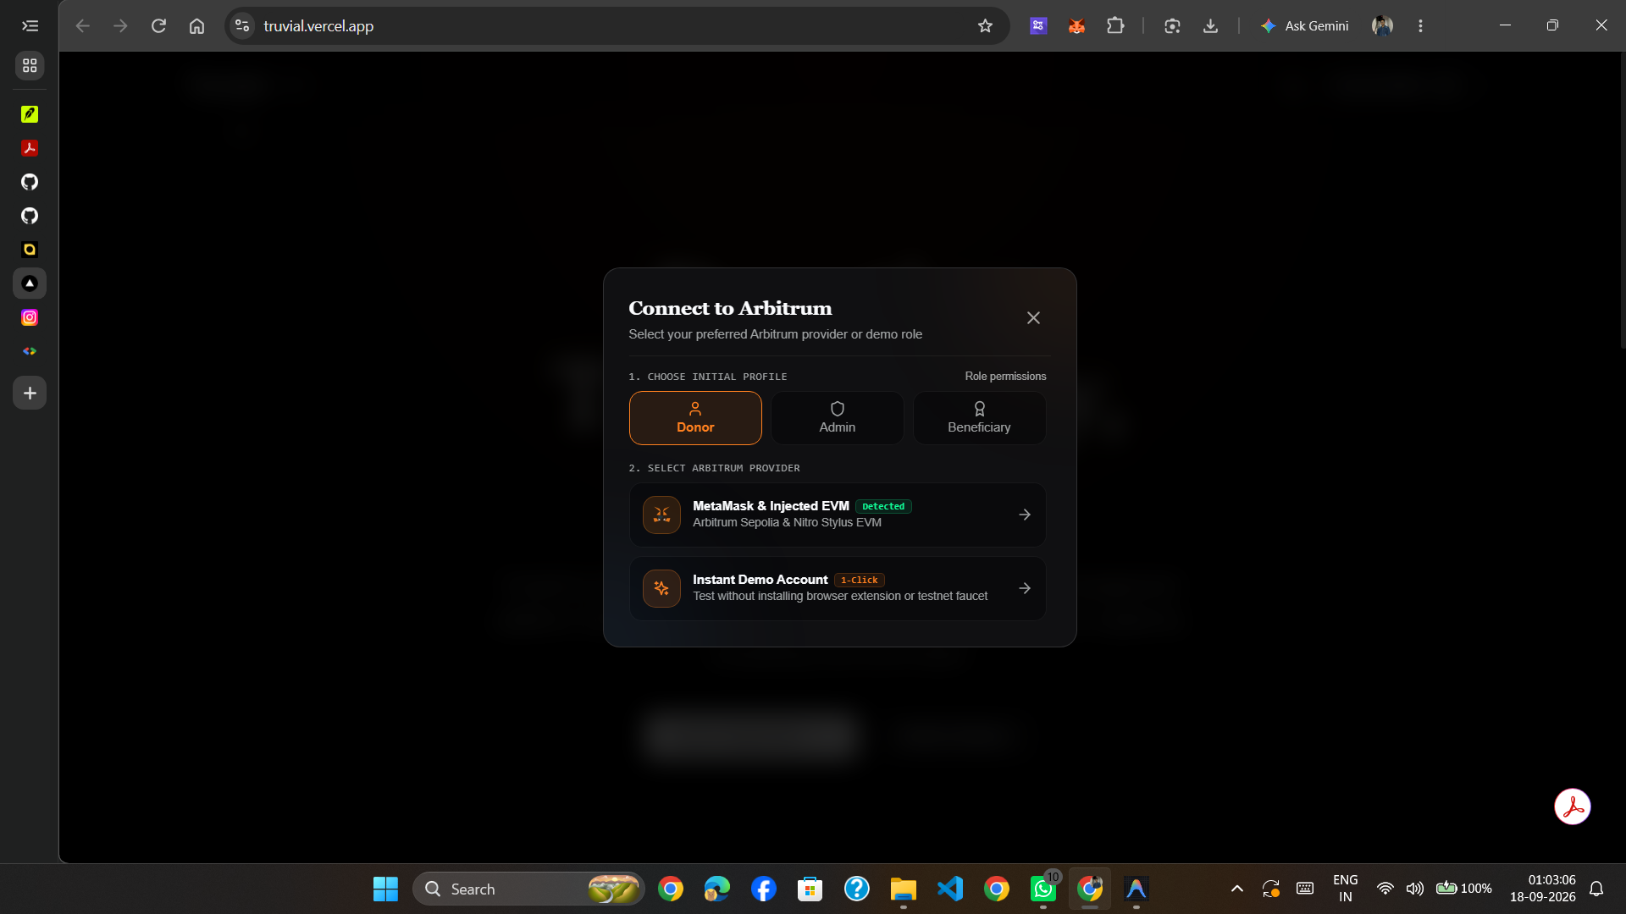Viewport: 1626px width, 914px height.
Task: Expand the vertical tabs sidebar
Action: (x=30, y=26)
